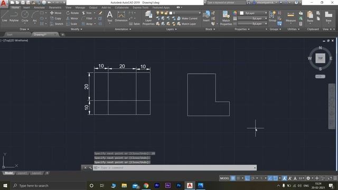Toggle snap mode in status bar

tap(238, 178)
